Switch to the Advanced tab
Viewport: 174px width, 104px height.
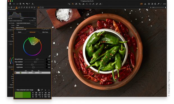pos(32,32)
